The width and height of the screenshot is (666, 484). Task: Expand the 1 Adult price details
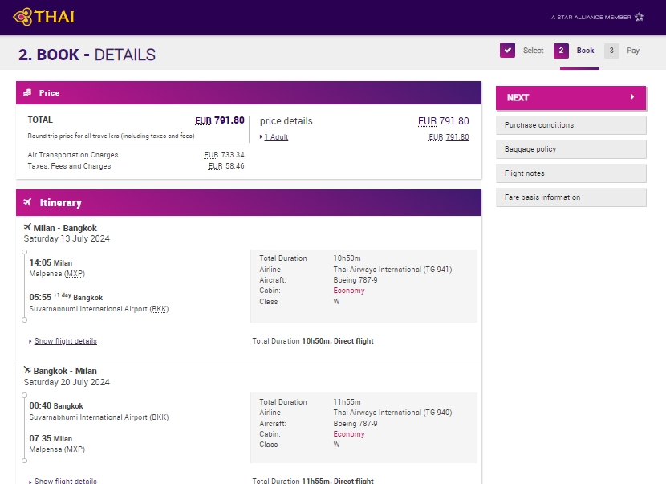click(x=276, y=137)
